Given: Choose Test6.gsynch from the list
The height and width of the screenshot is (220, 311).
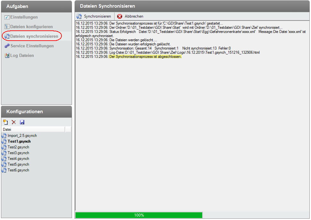Looking at the screenshot, I should coord(18,170).
